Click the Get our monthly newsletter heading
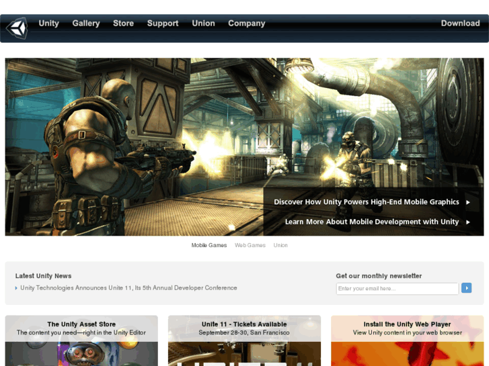The image size is (489, 366). [x=379, y=276]
